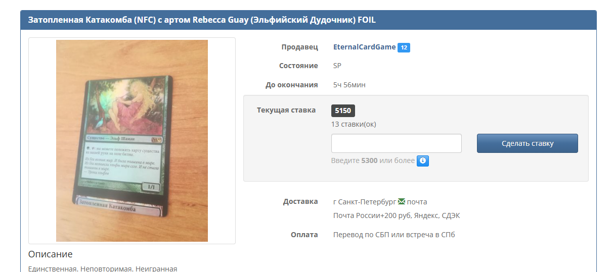Click the description text Единственная. Неповторимая. Неигранная

[x=103, y=268]
